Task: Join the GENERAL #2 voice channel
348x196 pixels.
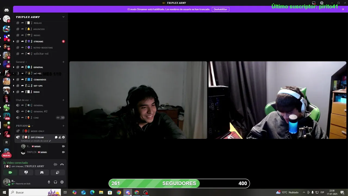Action: coord(40,111)
